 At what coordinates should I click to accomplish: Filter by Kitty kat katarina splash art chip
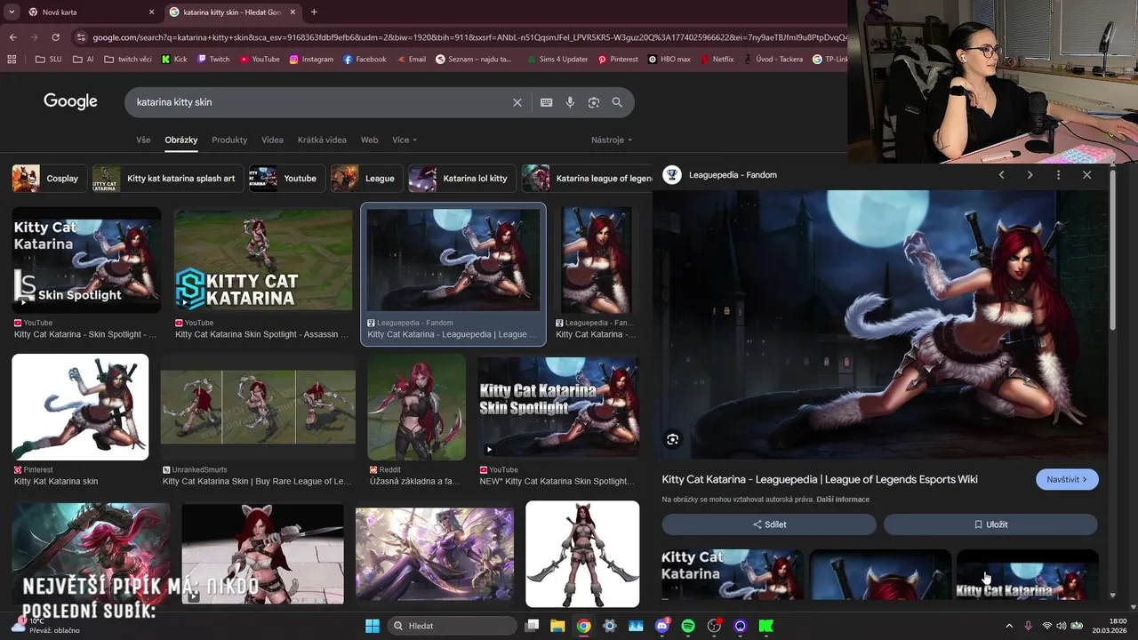click(168, 179)
